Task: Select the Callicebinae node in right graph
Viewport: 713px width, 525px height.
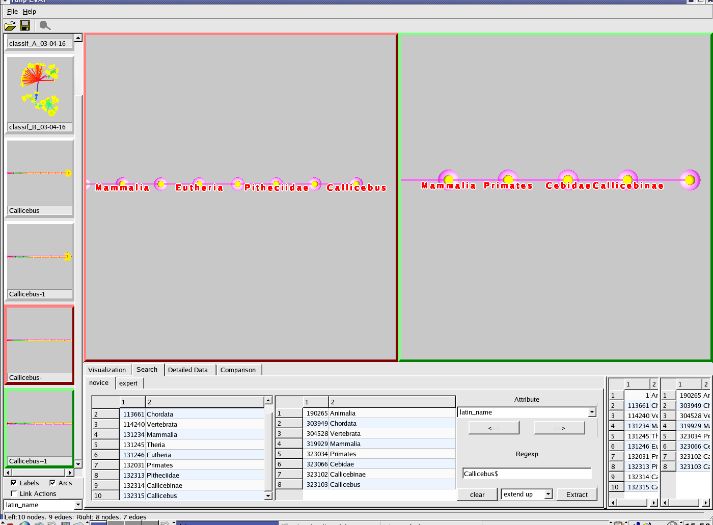Action: pyautogui.click(x=627, y=179)
